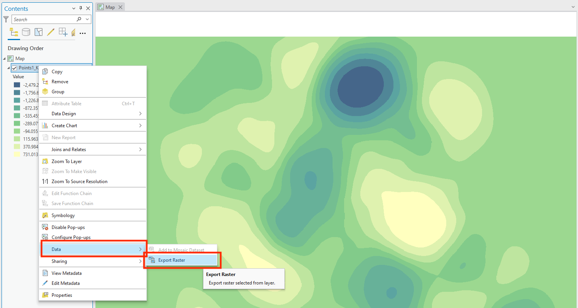Uncheck the Points1 layer visibility checkbox

coord(15,67)
